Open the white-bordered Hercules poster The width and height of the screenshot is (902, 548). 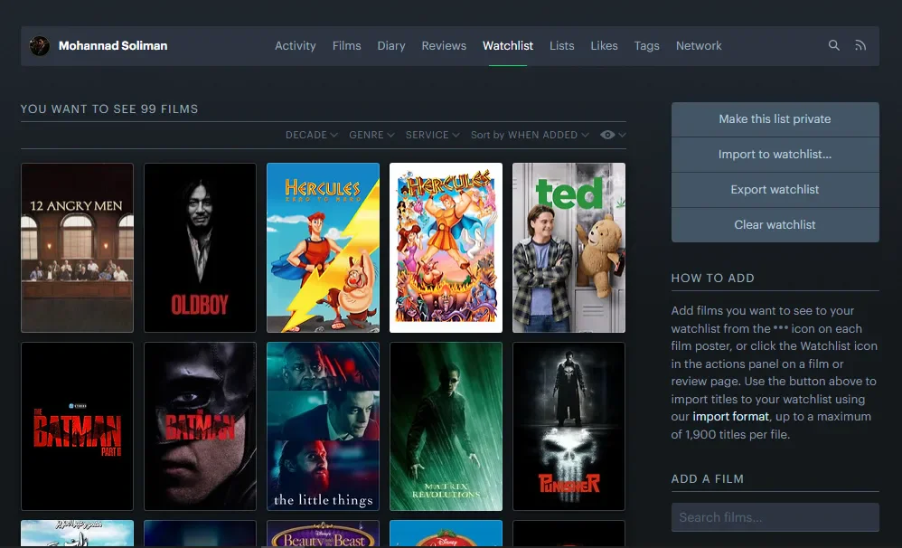(x=446, y=248)
